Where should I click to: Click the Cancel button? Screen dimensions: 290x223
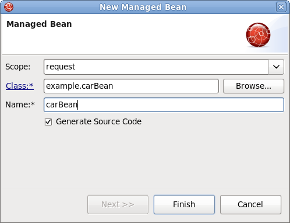tap(250, 204)
